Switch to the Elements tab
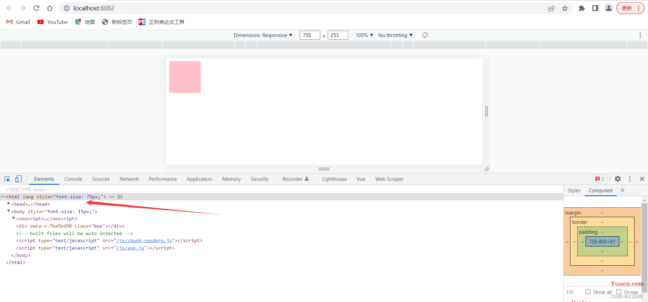The height and width of the screenshot is (302, 648). click(x=44, y=179)
